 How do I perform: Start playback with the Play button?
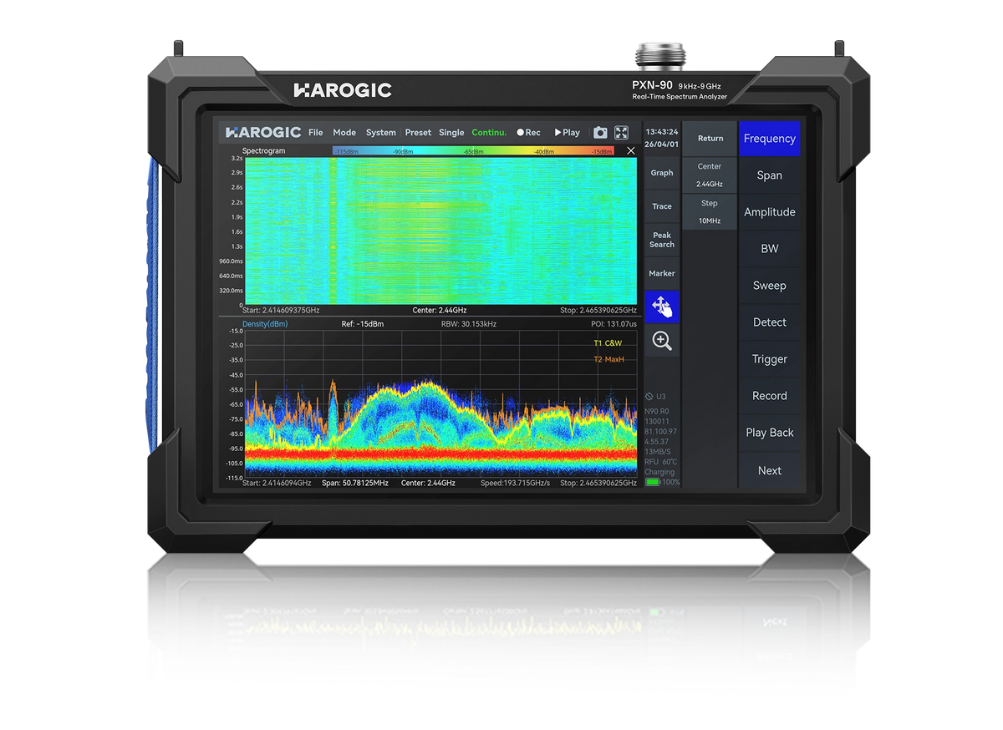tap(568, 133)
